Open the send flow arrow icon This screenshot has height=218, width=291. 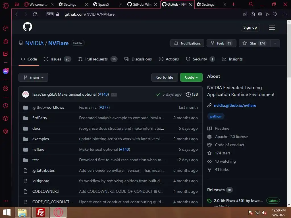pos(267,14)
